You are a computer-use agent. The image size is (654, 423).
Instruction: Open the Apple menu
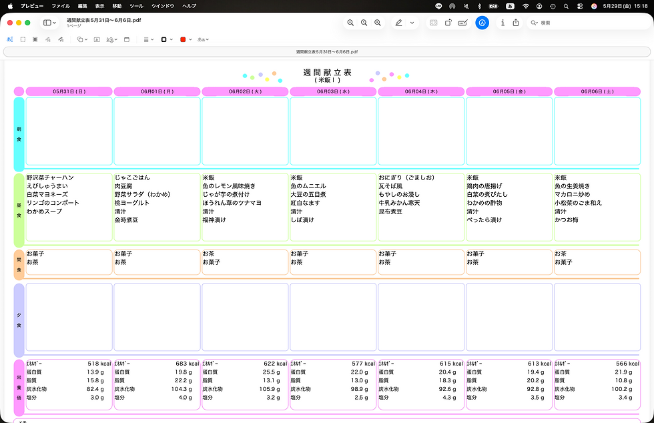pos(10,6)
